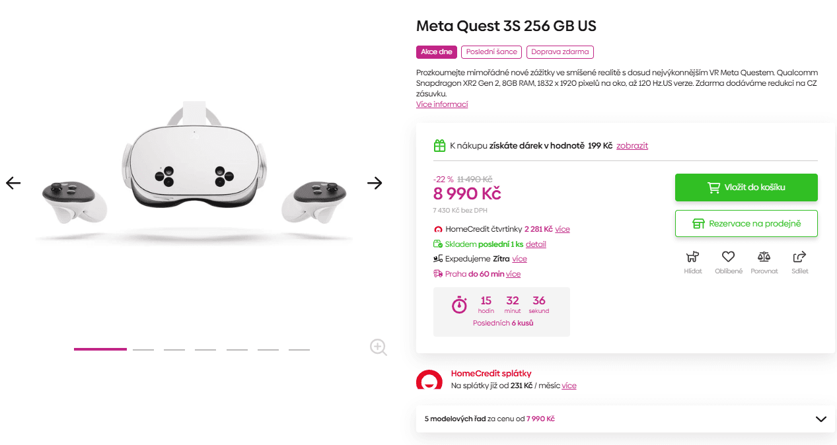Click the right arrow to see next photo
This screenshot has width=837, height=445.
(x=375, y=183)
